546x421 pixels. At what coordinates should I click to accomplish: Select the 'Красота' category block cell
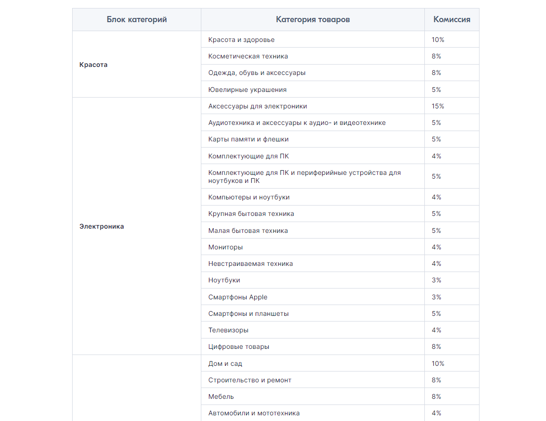pos(137,65)
